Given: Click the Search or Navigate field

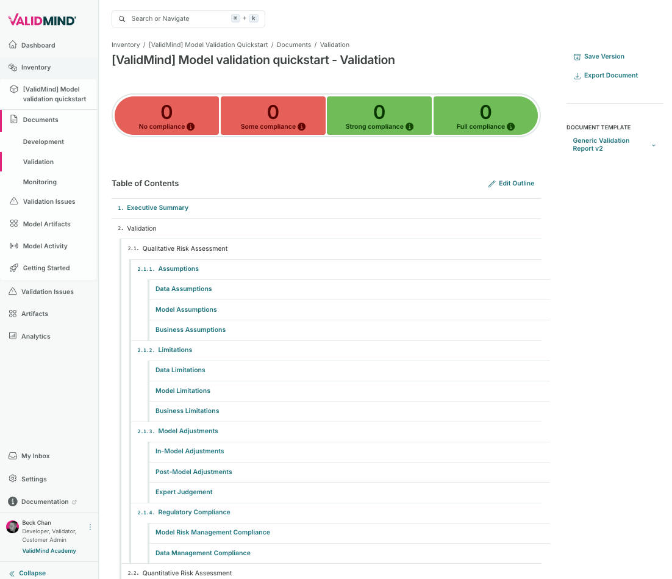Looking at the screenshot, I should tap(188, 19).
